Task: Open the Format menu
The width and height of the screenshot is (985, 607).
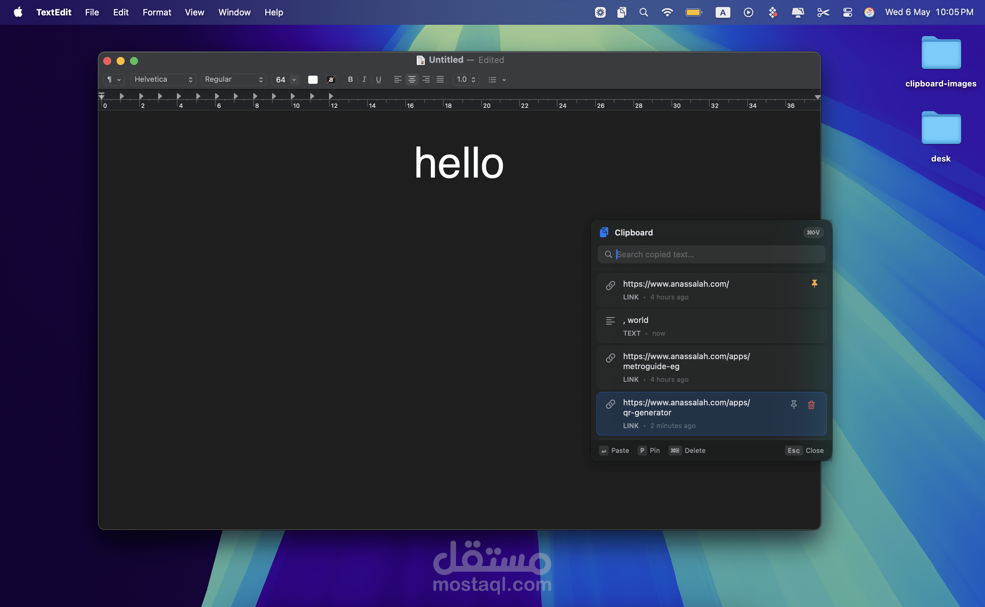Action: [x=157, y=12]
